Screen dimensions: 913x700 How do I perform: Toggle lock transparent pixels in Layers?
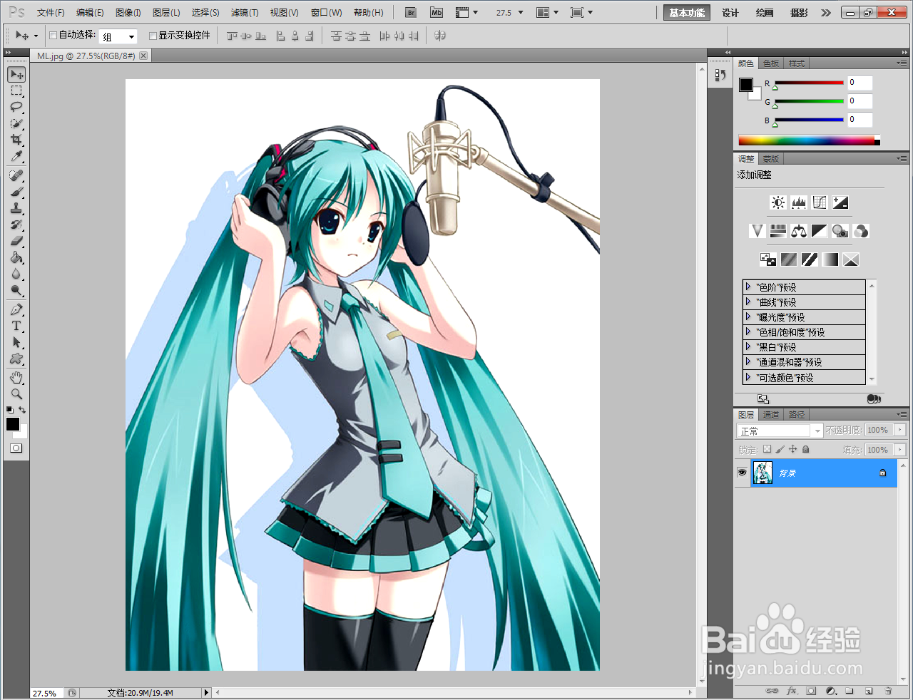(x=767, y=449)
